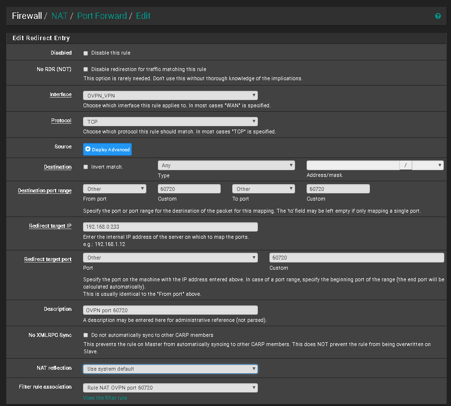451x406 pixels.
Task: Open the NAT reflection dropdown
Action: click(170, 369)
